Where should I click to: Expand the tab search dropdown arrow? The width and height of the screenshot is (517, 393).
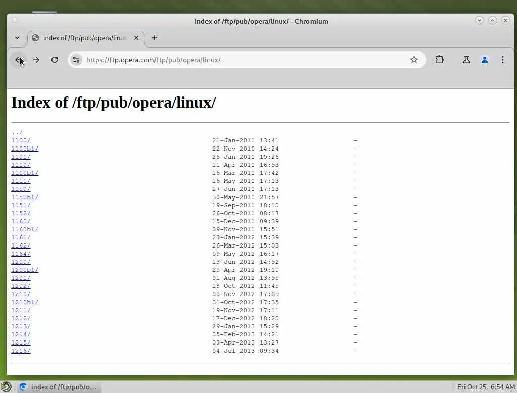[17, 38]
